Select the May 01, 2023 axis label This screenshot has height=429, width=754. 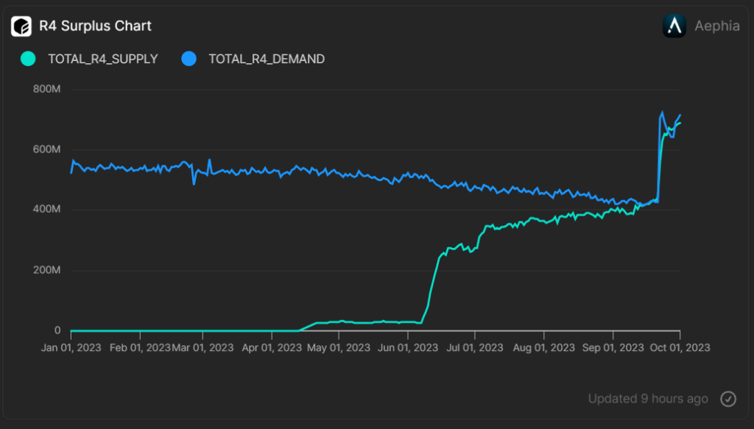pos(339,347)
